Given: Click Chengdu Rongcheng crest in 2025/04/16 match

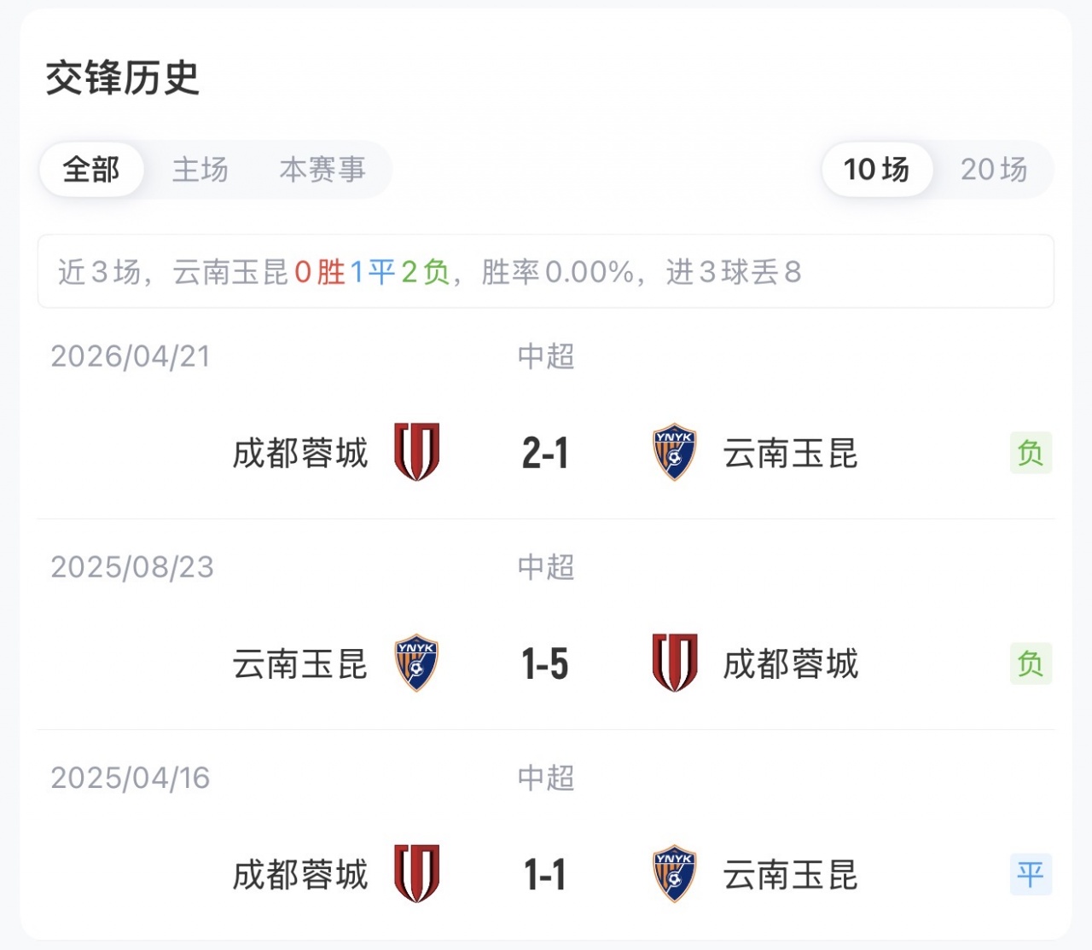Looking at the screenshot, I should (416, 873).
